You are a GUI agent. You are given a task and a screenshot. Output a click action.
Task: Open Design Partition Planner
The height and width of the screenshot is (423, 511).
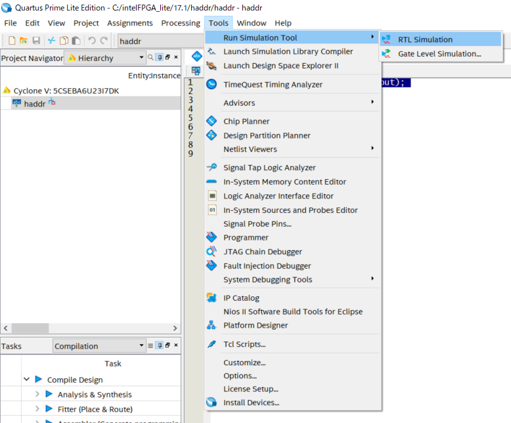[292, 135]
